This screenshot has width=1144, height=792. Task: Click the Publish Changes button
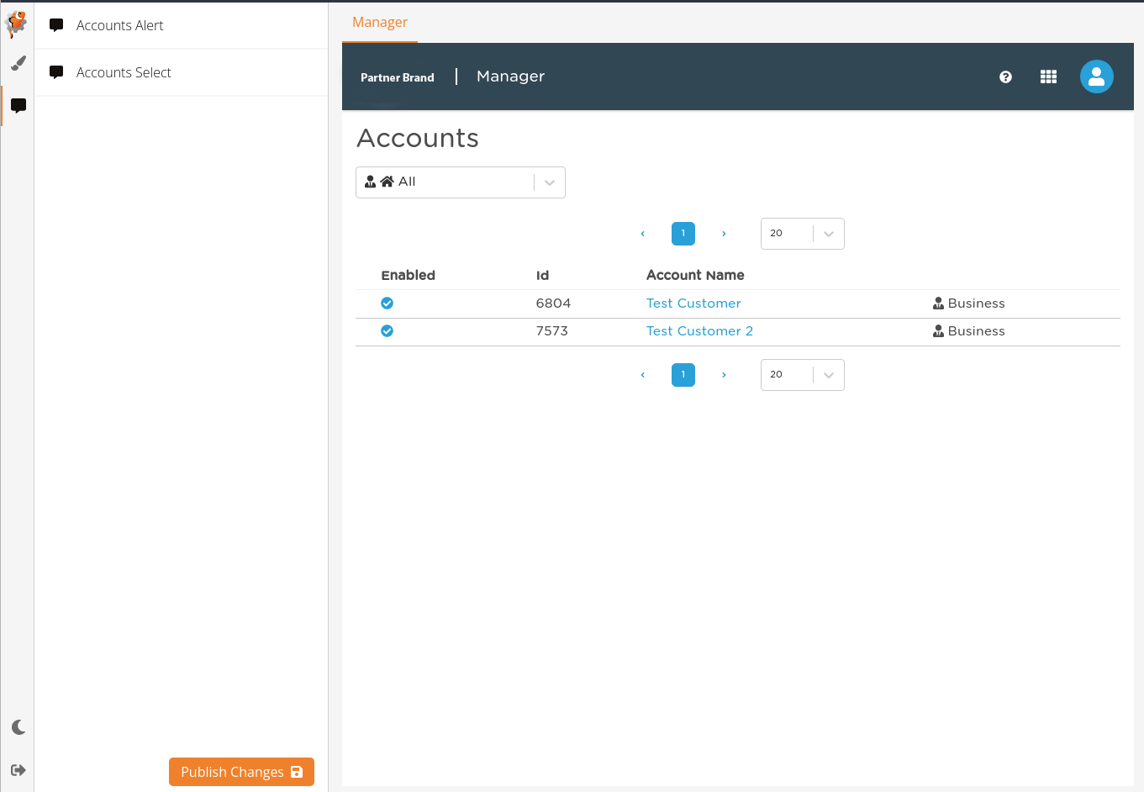coord(241,772)
